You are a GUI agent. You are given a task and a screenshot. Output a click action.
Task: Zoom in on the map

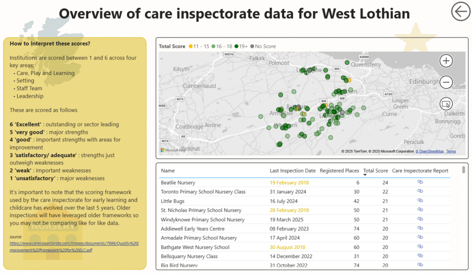click(x=446, y=61)
